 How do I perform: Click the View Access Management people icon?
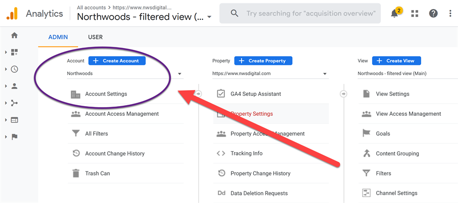click(x=366, y=114)
